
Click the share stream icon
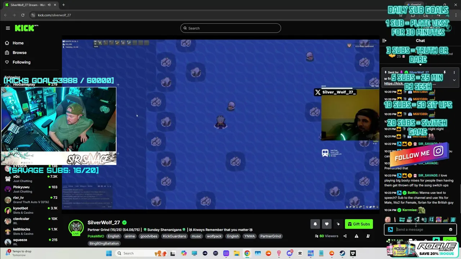[345, 236]
